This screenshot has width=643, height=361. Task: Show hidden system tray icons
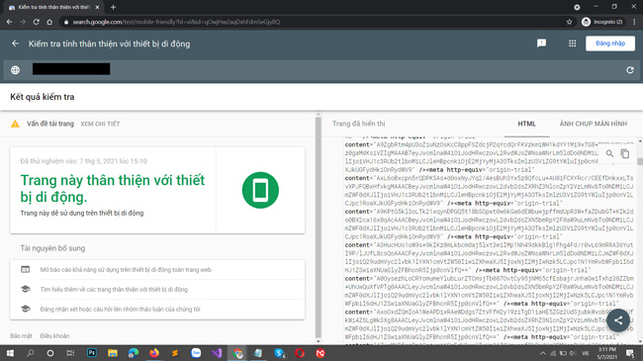click(x=542, y=353)
